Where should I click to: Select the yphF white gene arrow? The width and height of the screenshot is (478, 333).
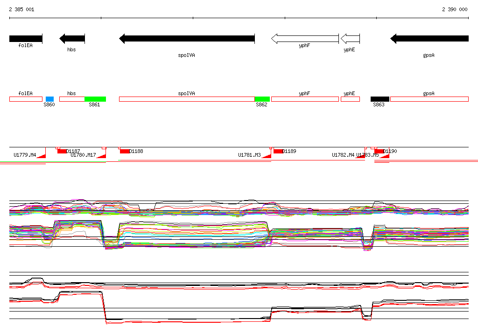[x=305, y=39]
